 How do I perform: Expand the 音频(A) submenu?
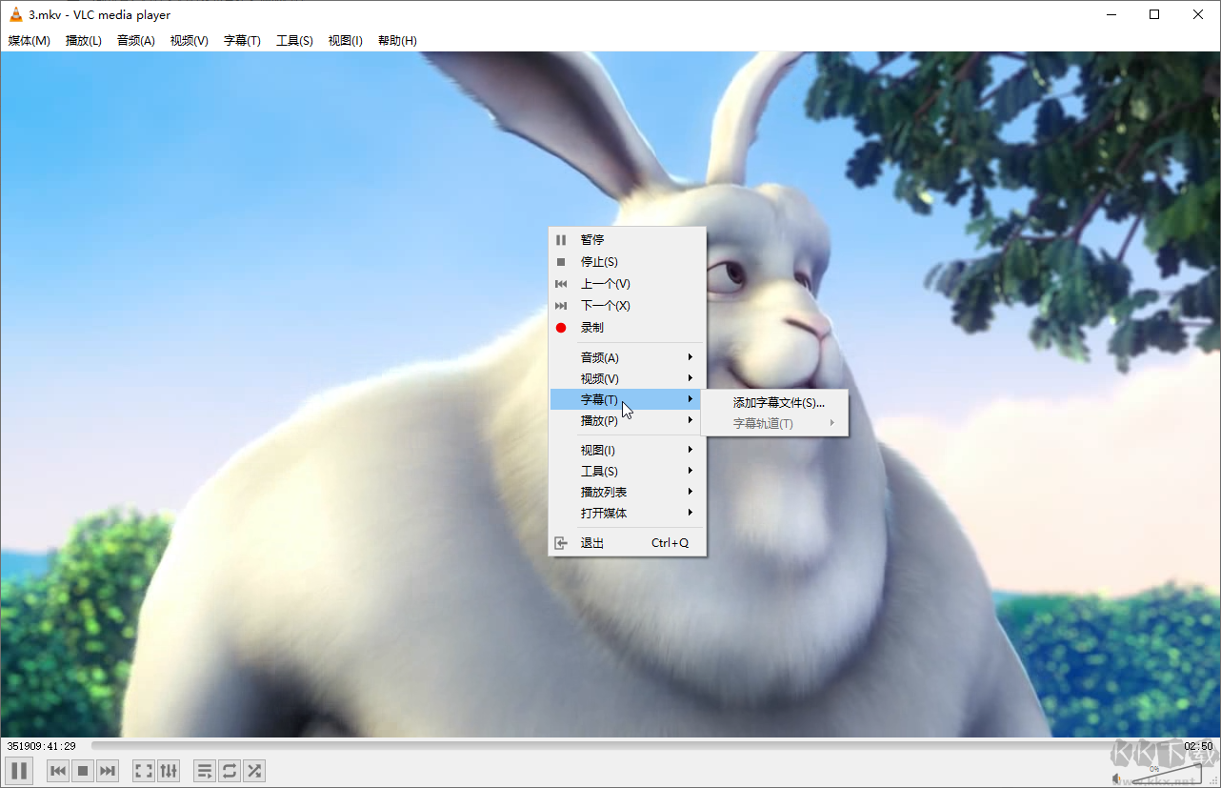597,356
